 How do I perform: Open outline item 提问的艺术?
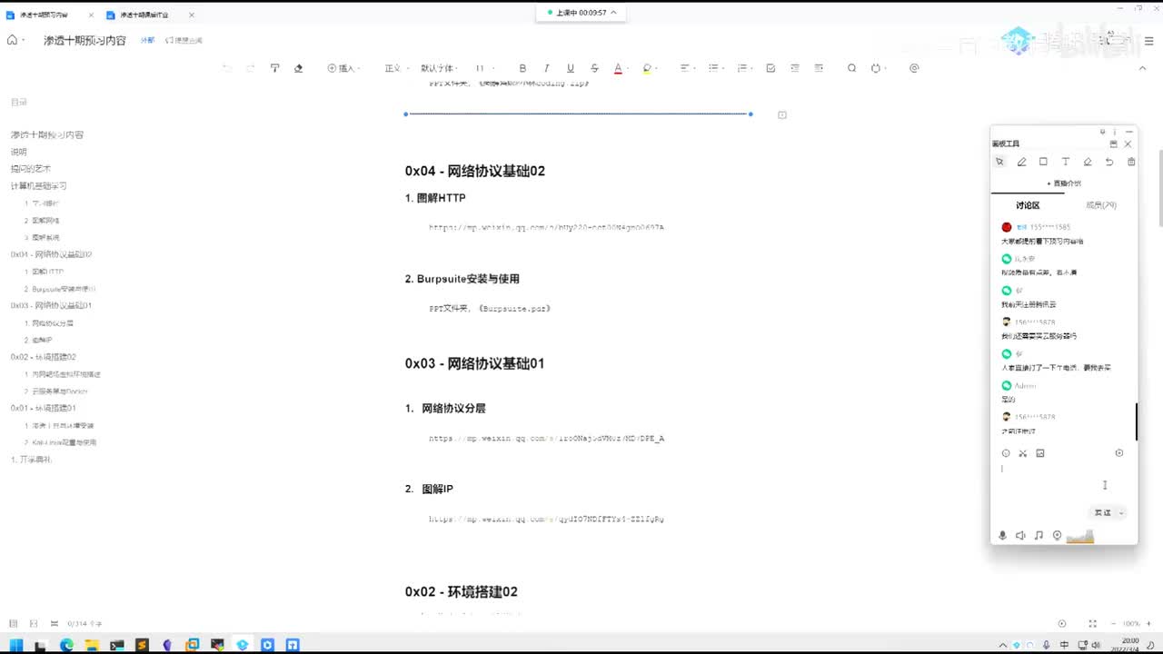click(31, 168)
